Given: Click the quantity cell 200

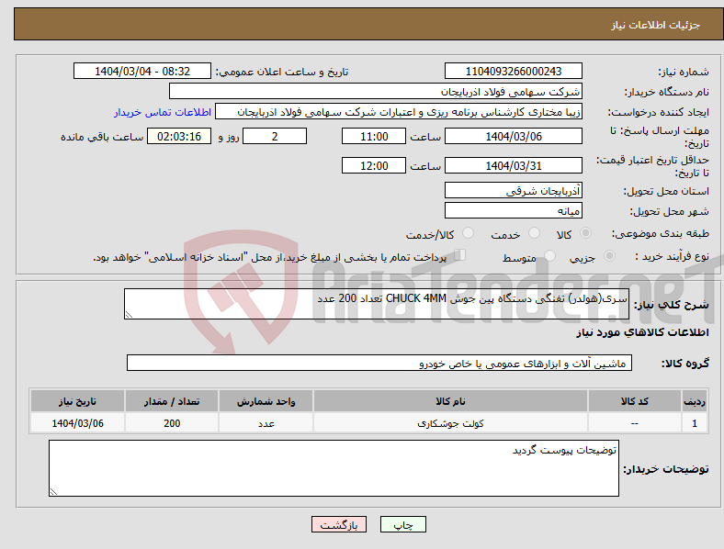Looking at the screenshot, I should [172, 423].
